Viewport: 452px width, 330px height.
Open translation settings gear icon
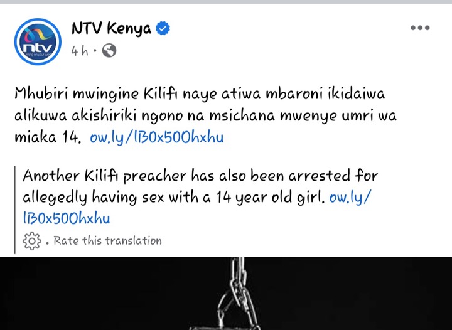tap(32, 241)
